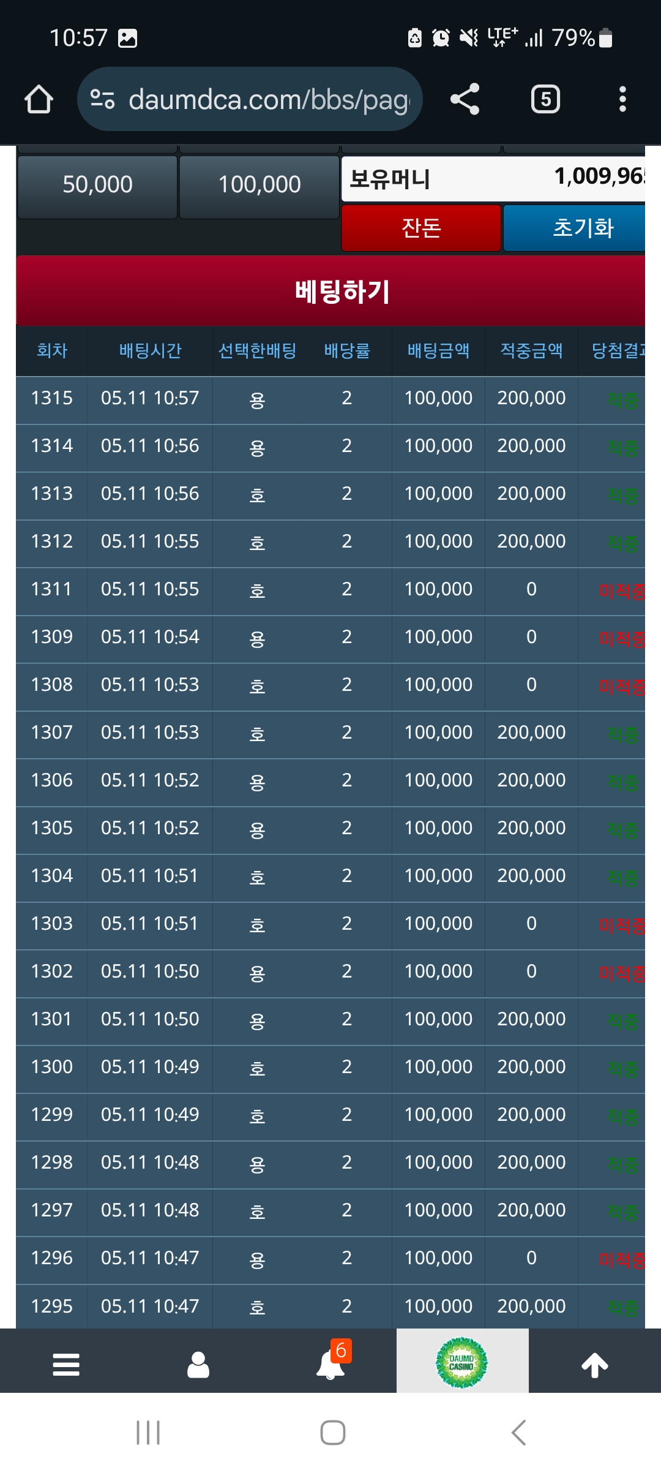
Task: Select the 100,000 bet amount button
Action: click(x=259, y=186)
